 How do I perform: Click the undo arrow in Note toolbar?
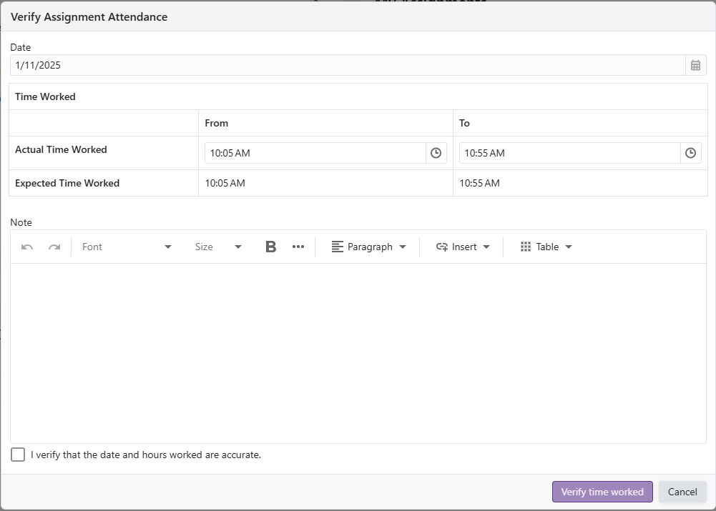tap(27, 247)
